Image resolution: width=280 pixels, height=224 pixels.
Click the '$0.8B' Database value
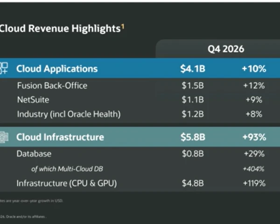(x=193, y=154)
